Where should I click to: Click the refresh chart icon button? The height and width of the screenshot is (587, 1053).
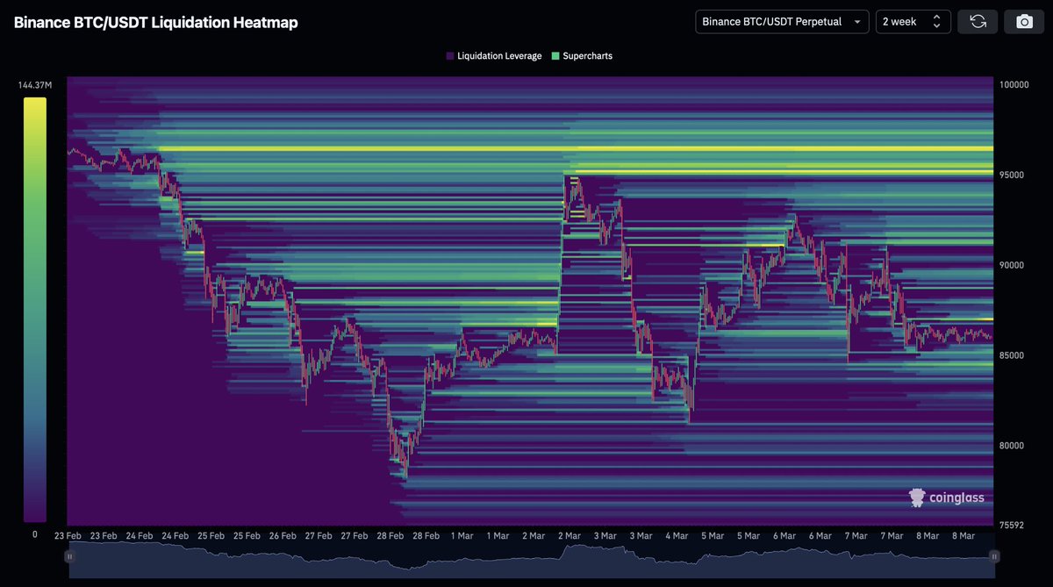pyautogui.click(x=978, y=22)
